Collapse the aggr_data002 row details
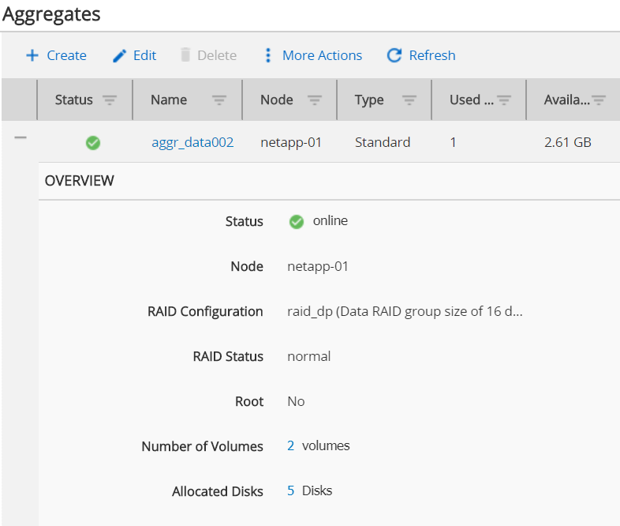This screenshot has height=526, width=620. pyautogui.click(x=21, y=138)
